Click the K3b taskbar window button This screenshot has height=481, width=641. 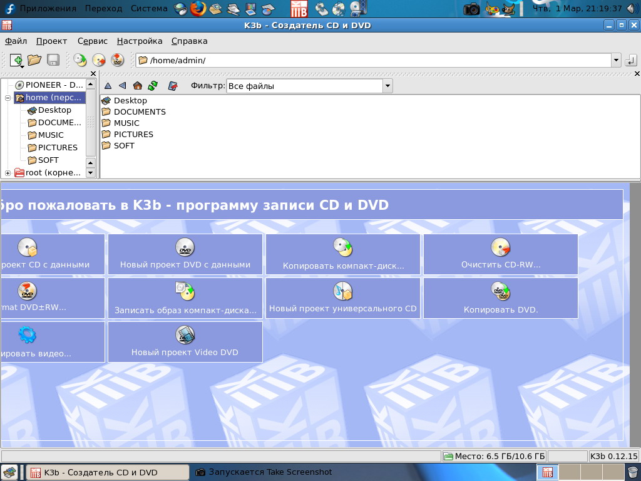tap(108, 472)
